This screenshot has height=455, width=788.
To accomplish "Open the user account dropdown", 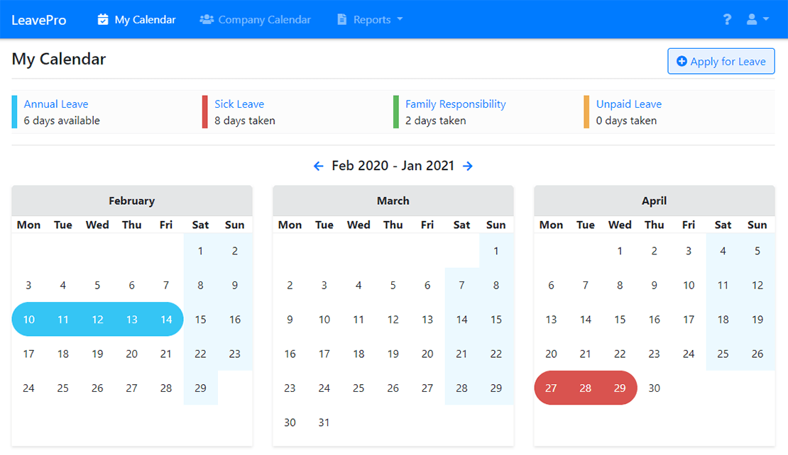I will pyautogui.click(x=758, y=20).
